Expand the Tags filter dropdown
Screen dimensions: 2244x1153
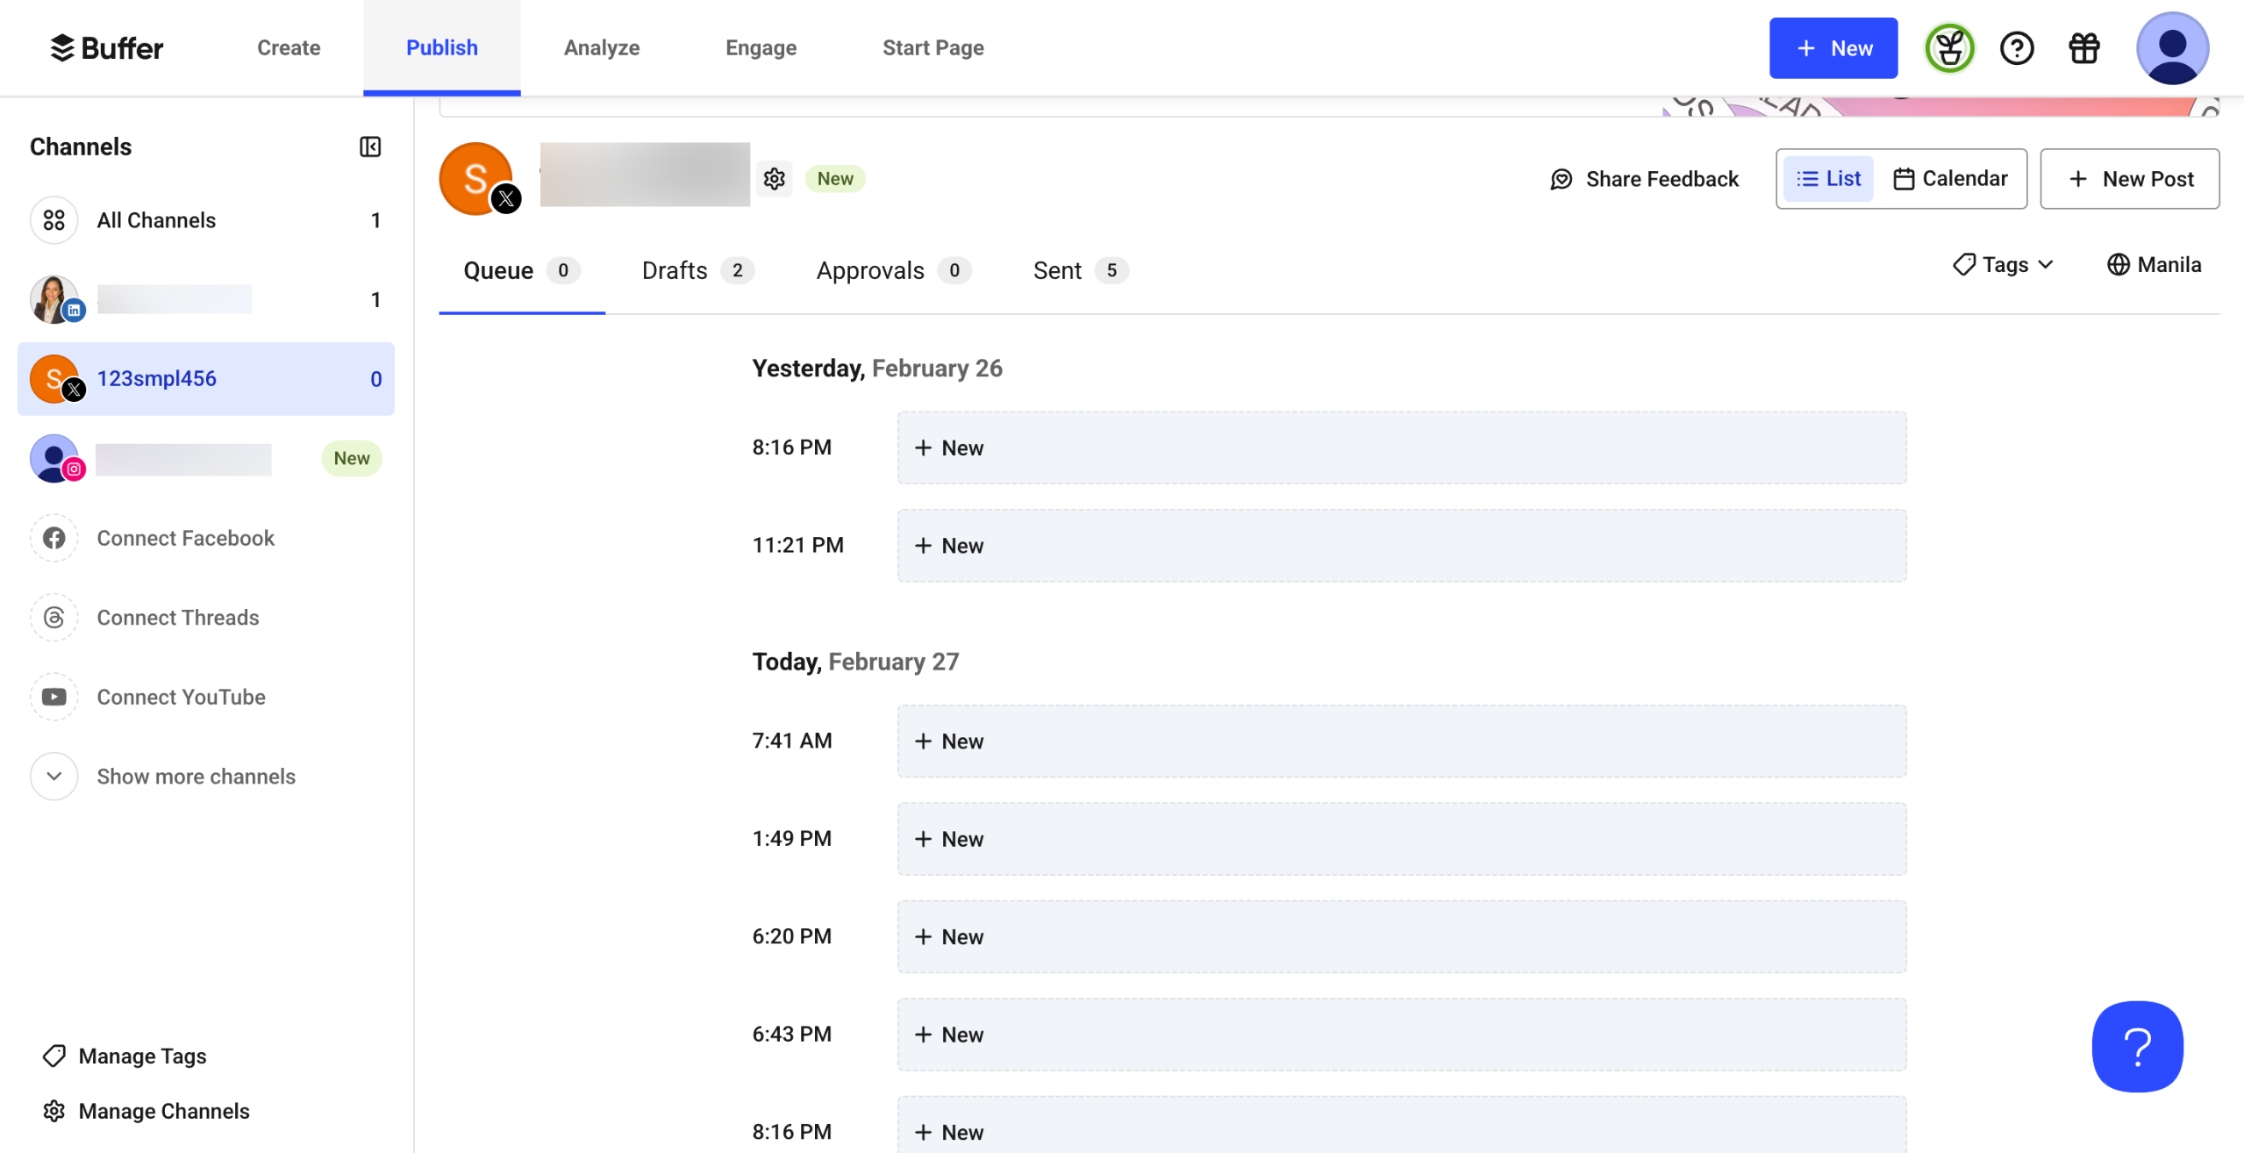(x=2003, y=265)
